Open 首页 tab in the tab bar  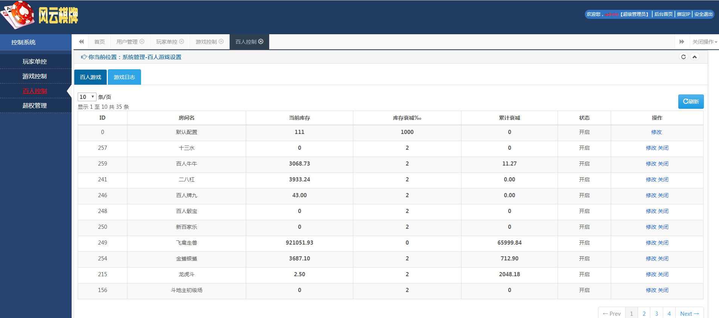pos(100,42)
